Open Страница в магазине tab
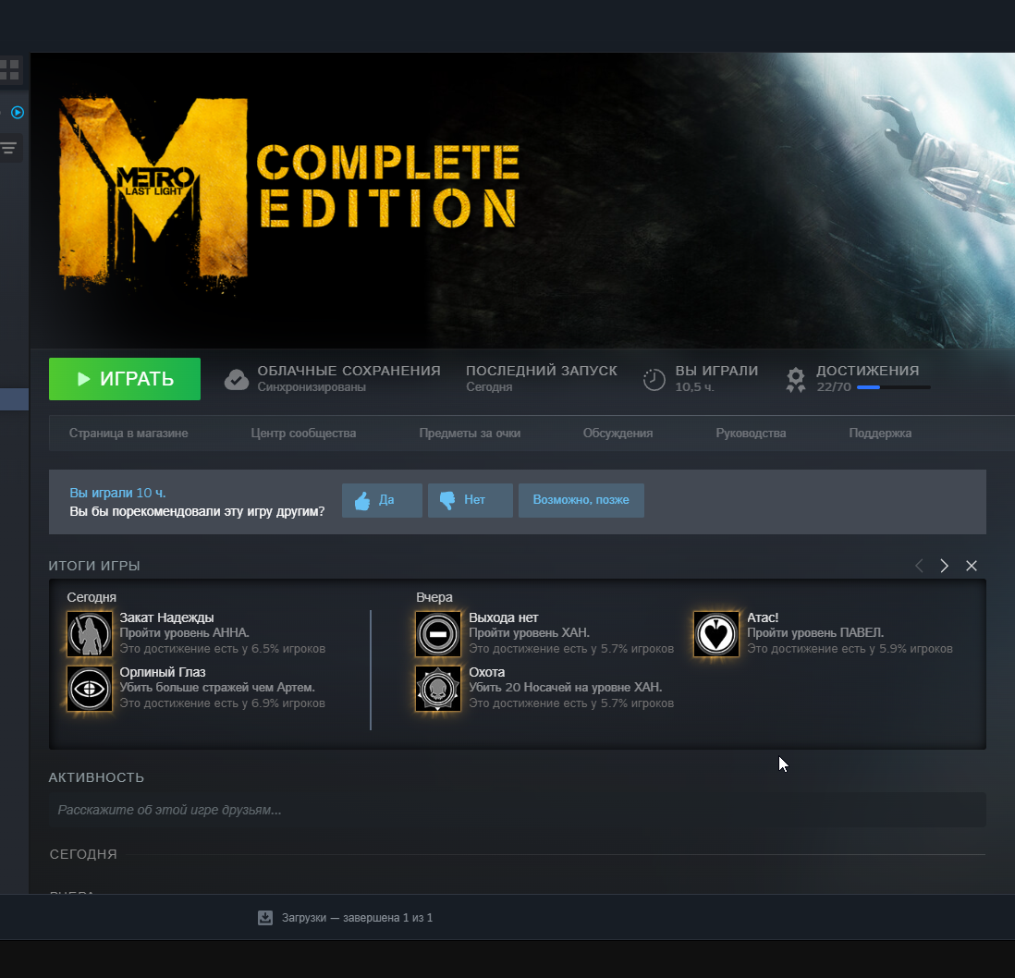 click(x=128, y=433)
